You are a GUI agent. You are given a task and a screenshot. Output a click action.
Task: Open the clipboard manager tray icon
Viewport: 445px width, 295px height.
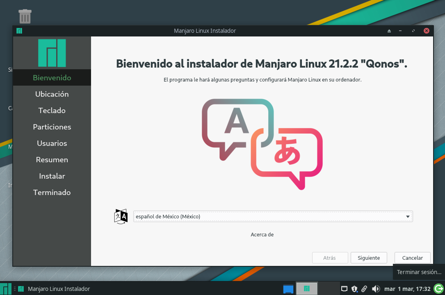(x=364, y=288)
